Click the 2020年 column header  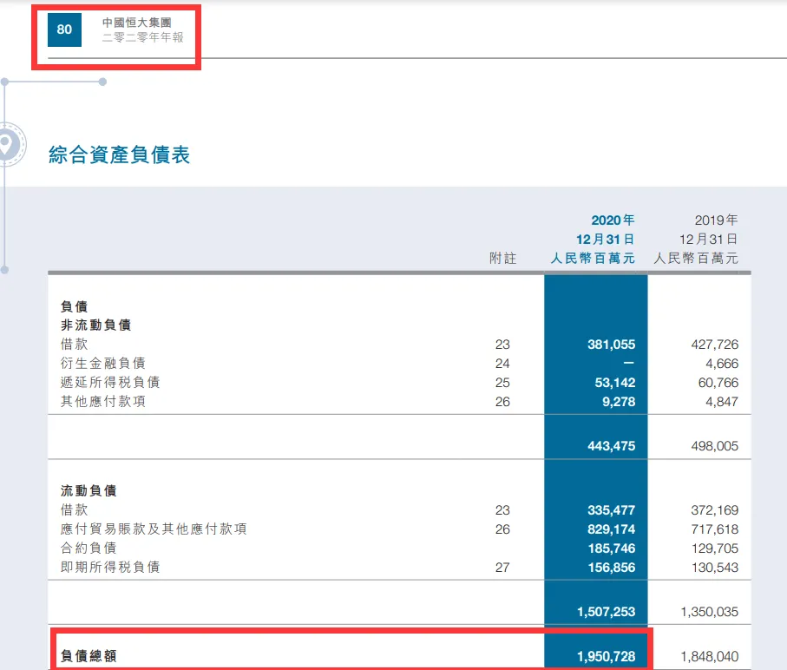[613, 220]
